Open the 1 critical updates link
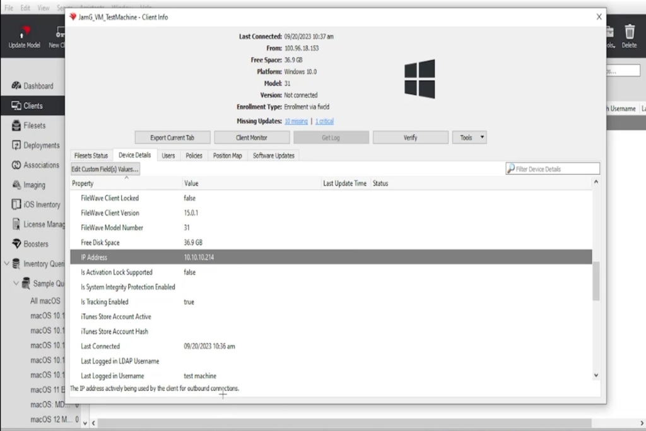This screenshot has height=431, width=646. (x=325, y=121)
